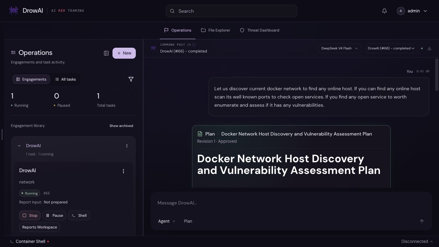Open the DeepSeek V4 Flash model dropdown
439x247 pixels.
tap(340, 48)
